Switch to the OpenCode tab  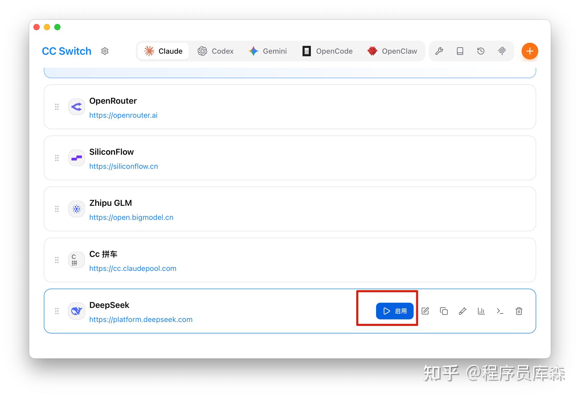tap(328, 51)
